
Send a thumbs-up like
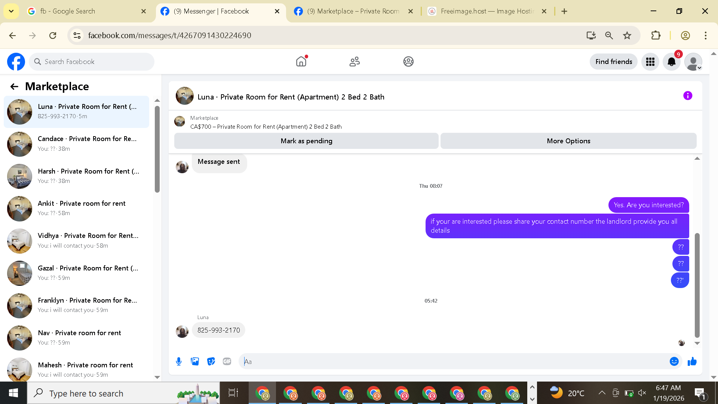(x=692, y=361)
